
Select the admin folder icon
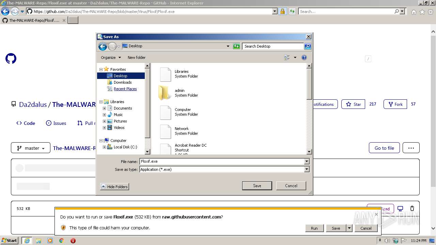point(165,93)
